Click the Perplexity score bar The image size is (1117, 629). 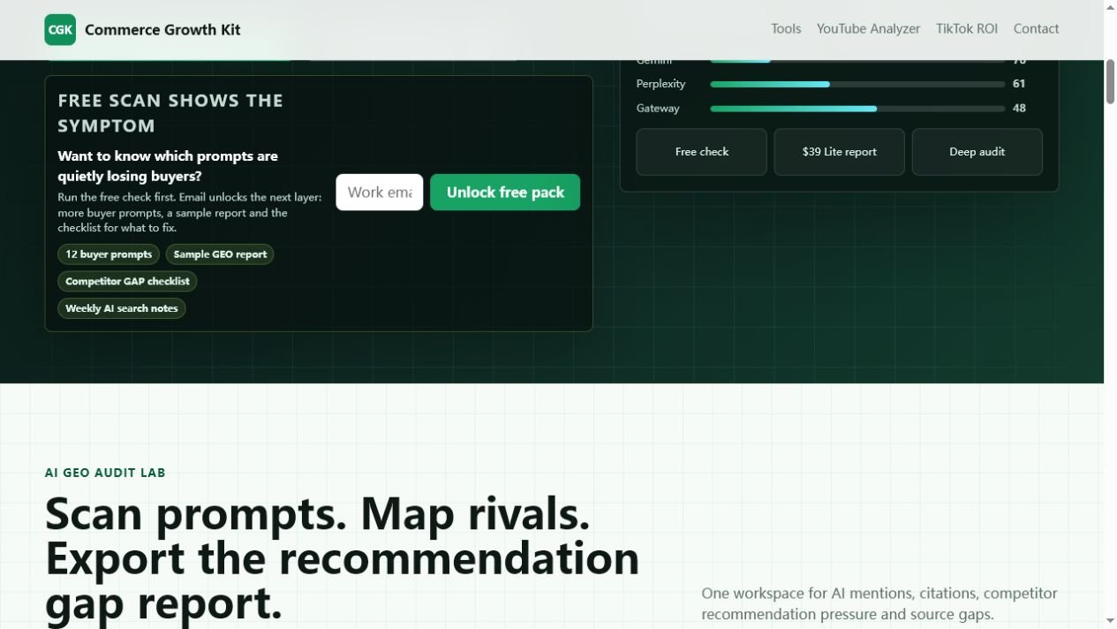pos(857,84)
